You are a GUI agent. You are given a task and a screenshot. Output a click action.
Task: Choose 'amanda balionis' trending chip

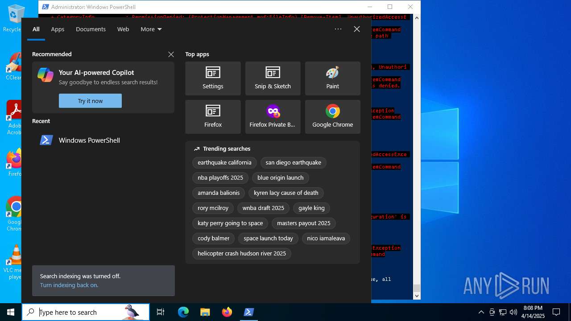pyautogui.click(x=219, y=193)
